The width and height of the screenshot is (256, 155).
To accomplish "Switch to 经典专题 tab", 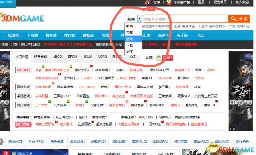I will tap(40, 57).
